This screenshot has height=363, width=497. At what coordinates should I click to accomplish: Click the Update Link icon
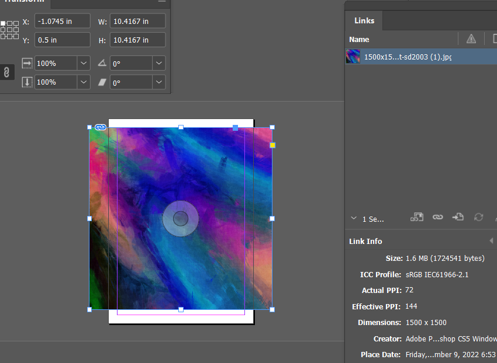click(478, 218)
